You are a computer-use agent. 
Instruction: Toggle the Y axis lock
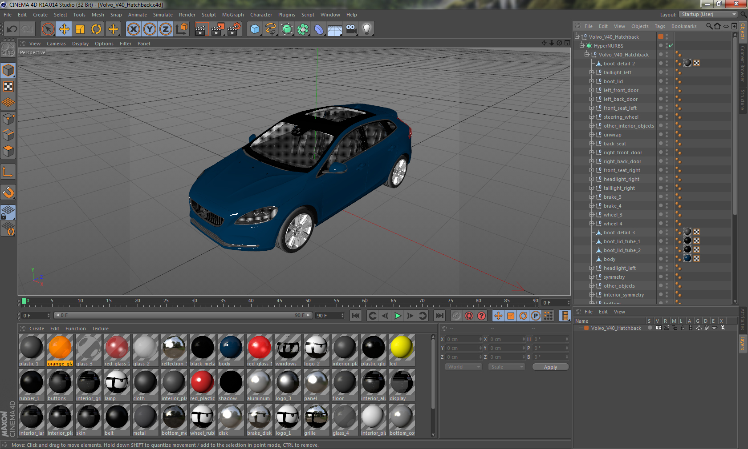point(150,29)
